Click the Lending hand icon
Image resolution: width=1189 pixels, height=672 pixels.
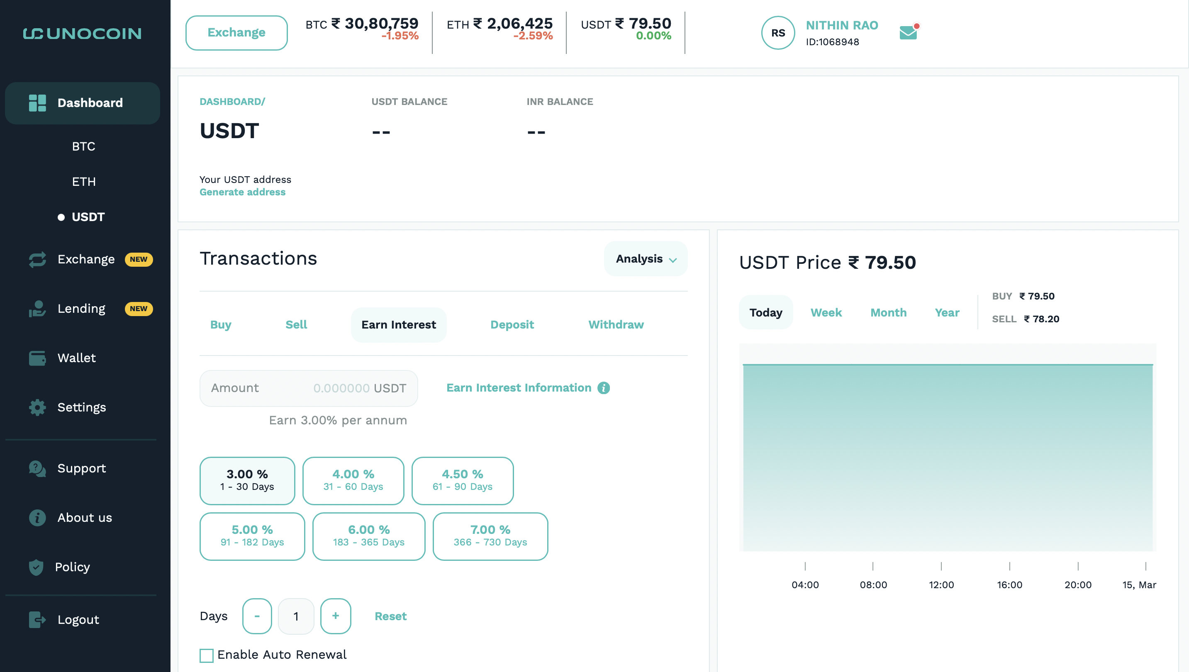pos(37,309)
